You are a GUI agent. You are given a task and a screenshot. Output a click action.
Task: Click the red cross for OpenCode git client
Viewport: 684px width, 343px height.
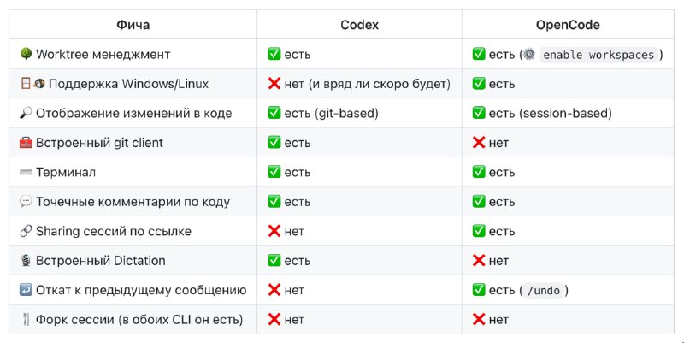[x=479, y=143]
